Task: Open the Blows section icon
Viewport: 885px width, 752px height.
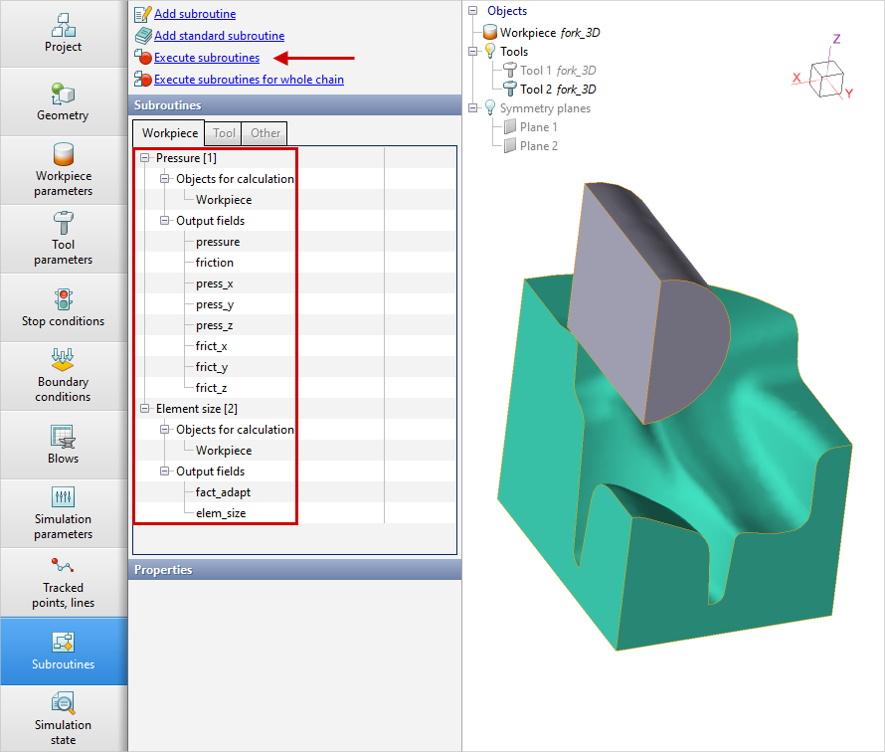Action: [x=63, y=436]
